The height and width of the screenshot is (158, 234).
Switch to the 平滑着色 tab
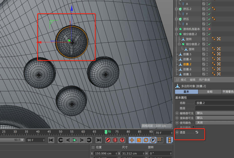(228, 92)
